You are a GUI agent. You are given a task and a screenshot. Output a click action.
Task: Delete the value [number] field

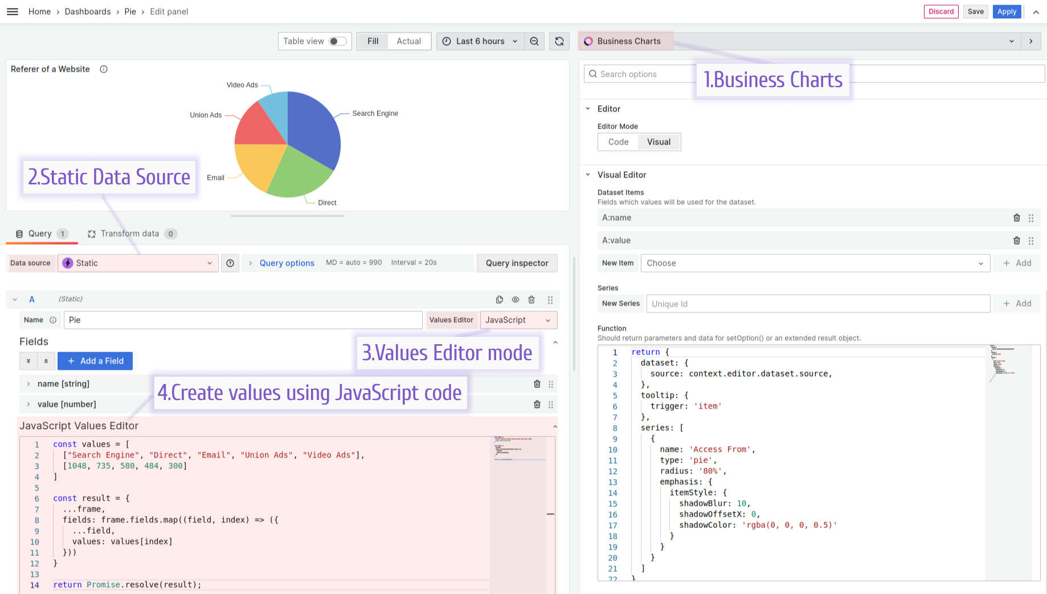[537, 405]
